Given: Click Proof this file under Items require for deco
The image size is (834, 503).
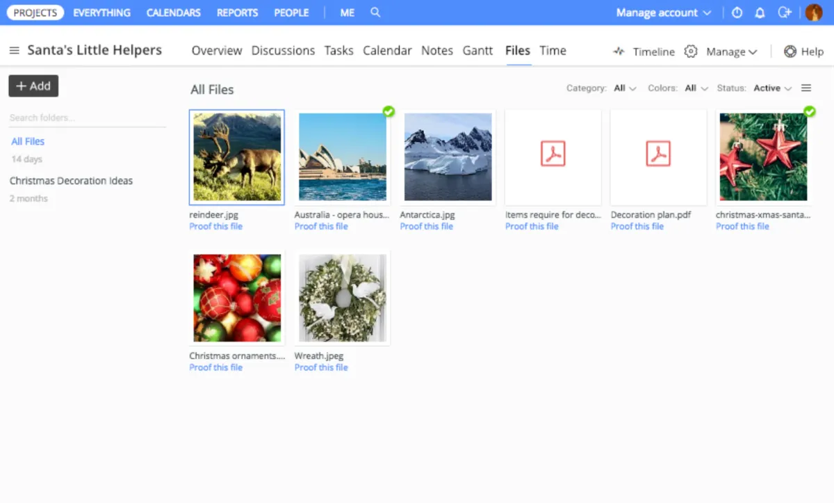Looking at the screenshot, I should coord(532,226).
